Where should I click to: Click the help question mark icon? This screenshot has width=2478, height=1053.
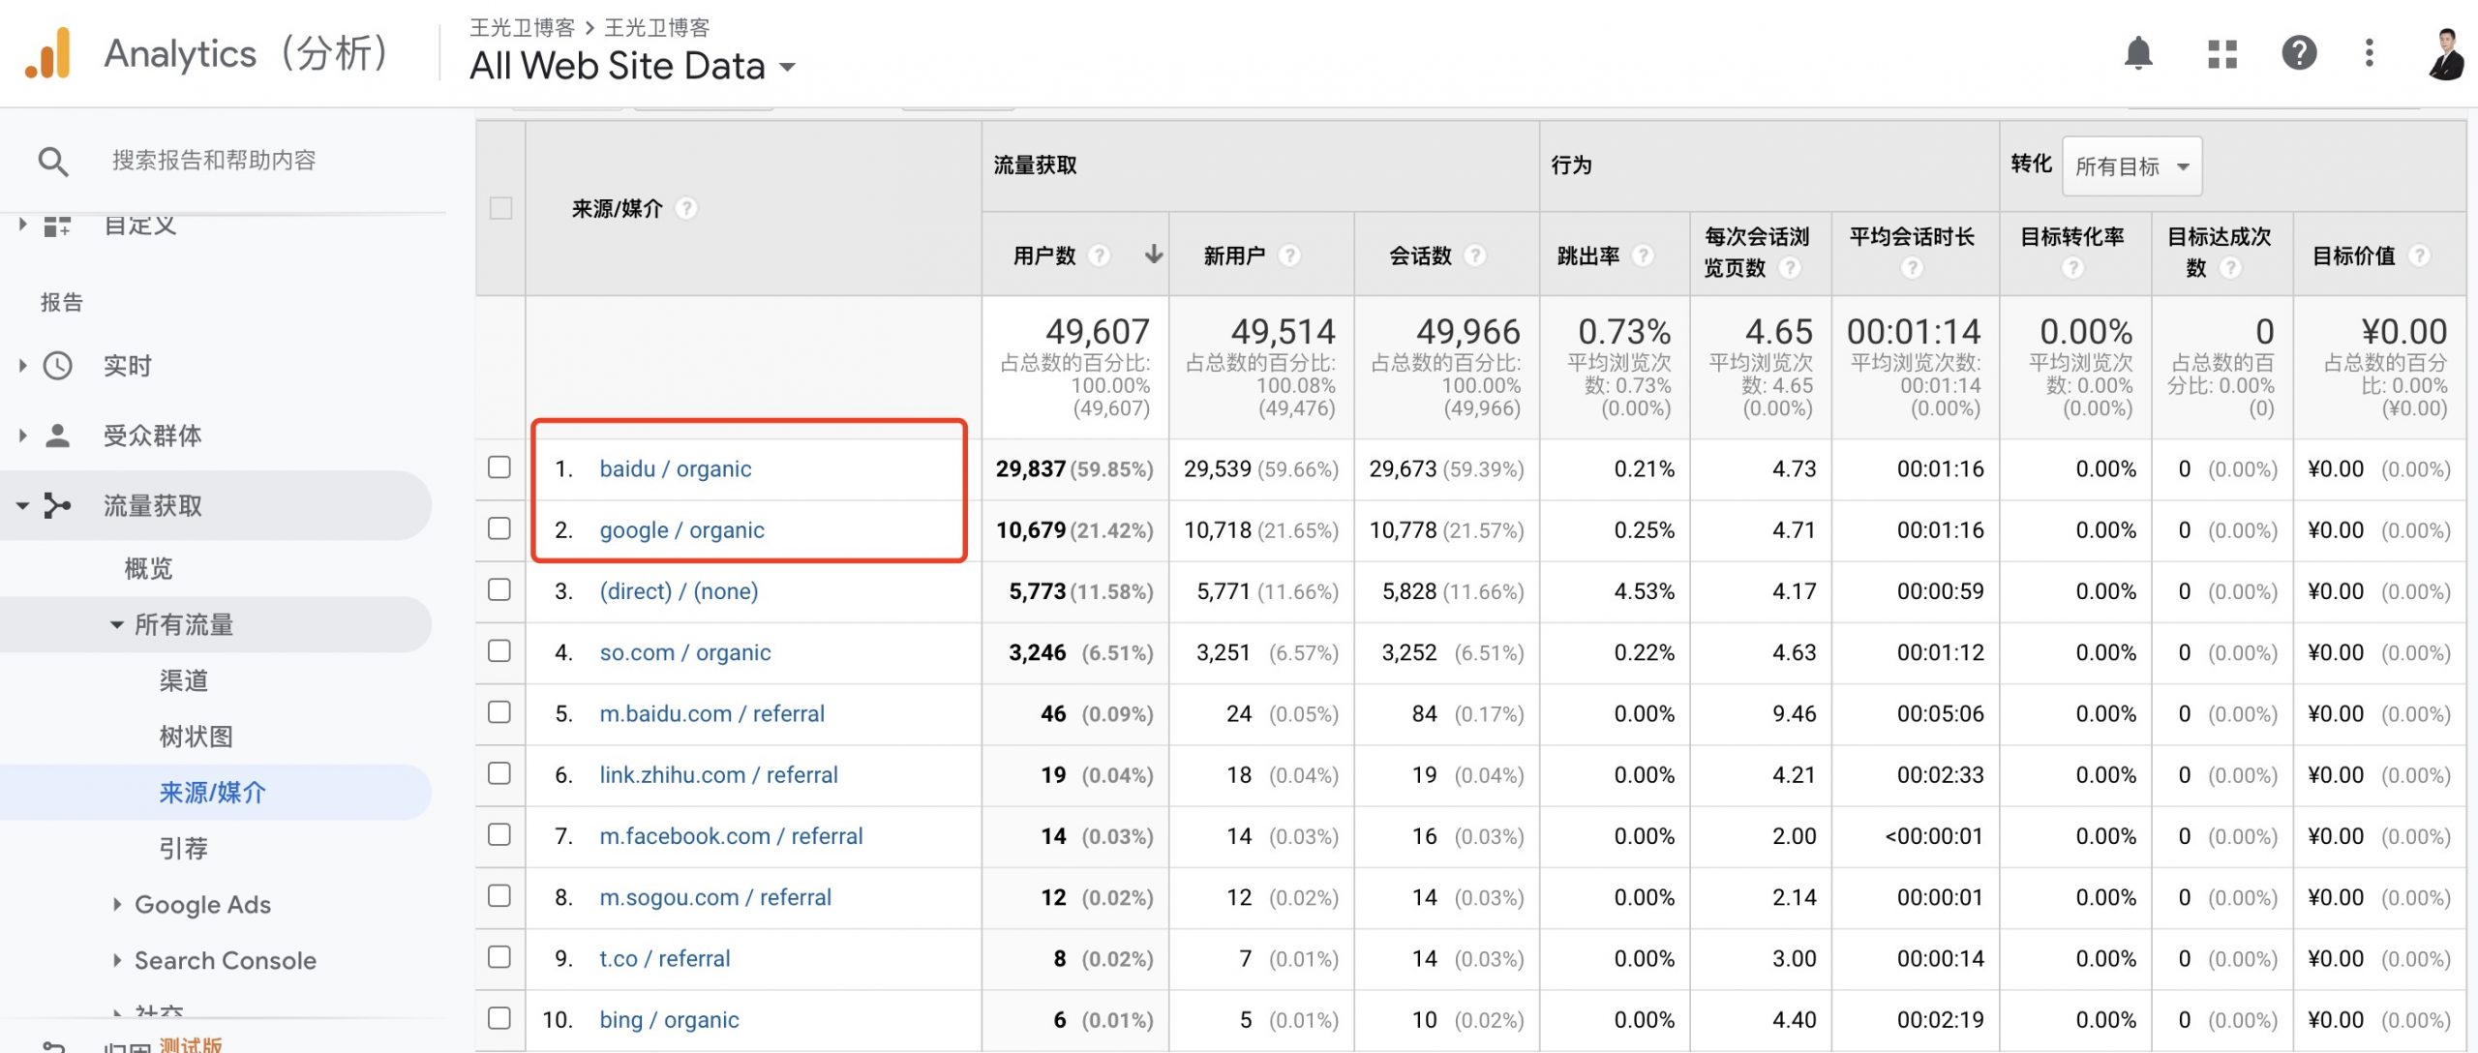point(2296,52)
